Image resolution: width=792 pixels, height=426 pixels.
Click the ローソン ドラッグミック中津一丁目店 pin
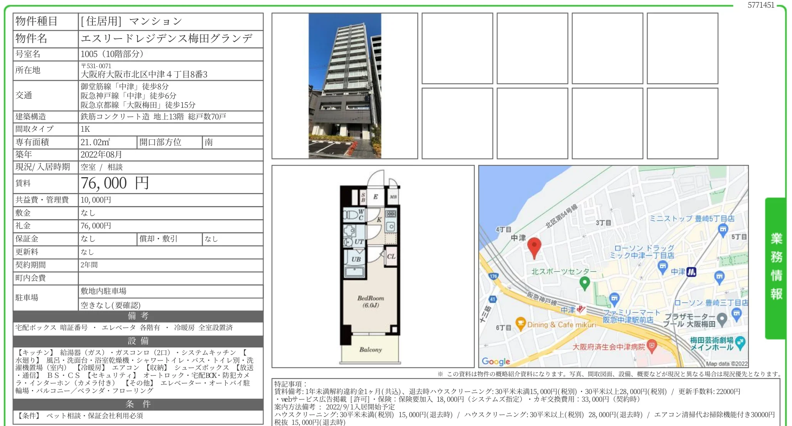[662, 266]
